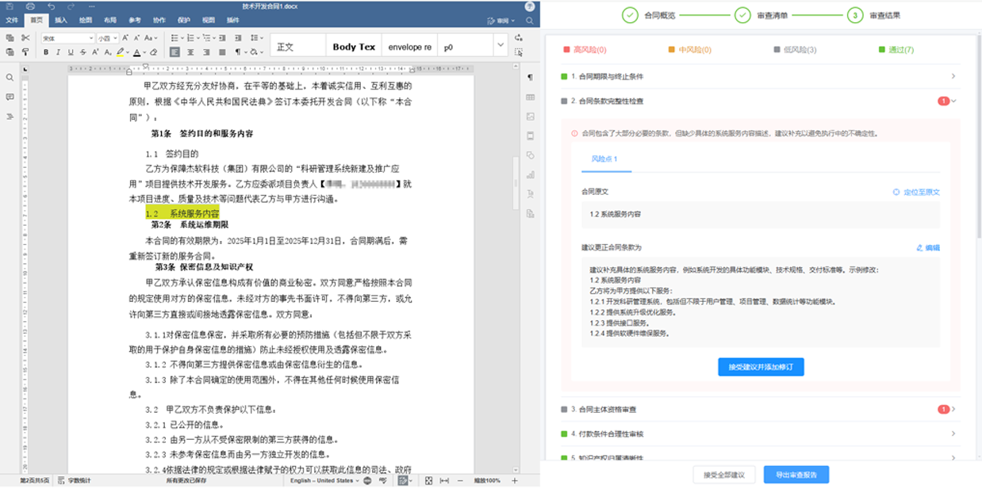Toggle the Italic formatting button
This screenshot has height=489, width=982.
pyautogui.click(x=58, y=52)
